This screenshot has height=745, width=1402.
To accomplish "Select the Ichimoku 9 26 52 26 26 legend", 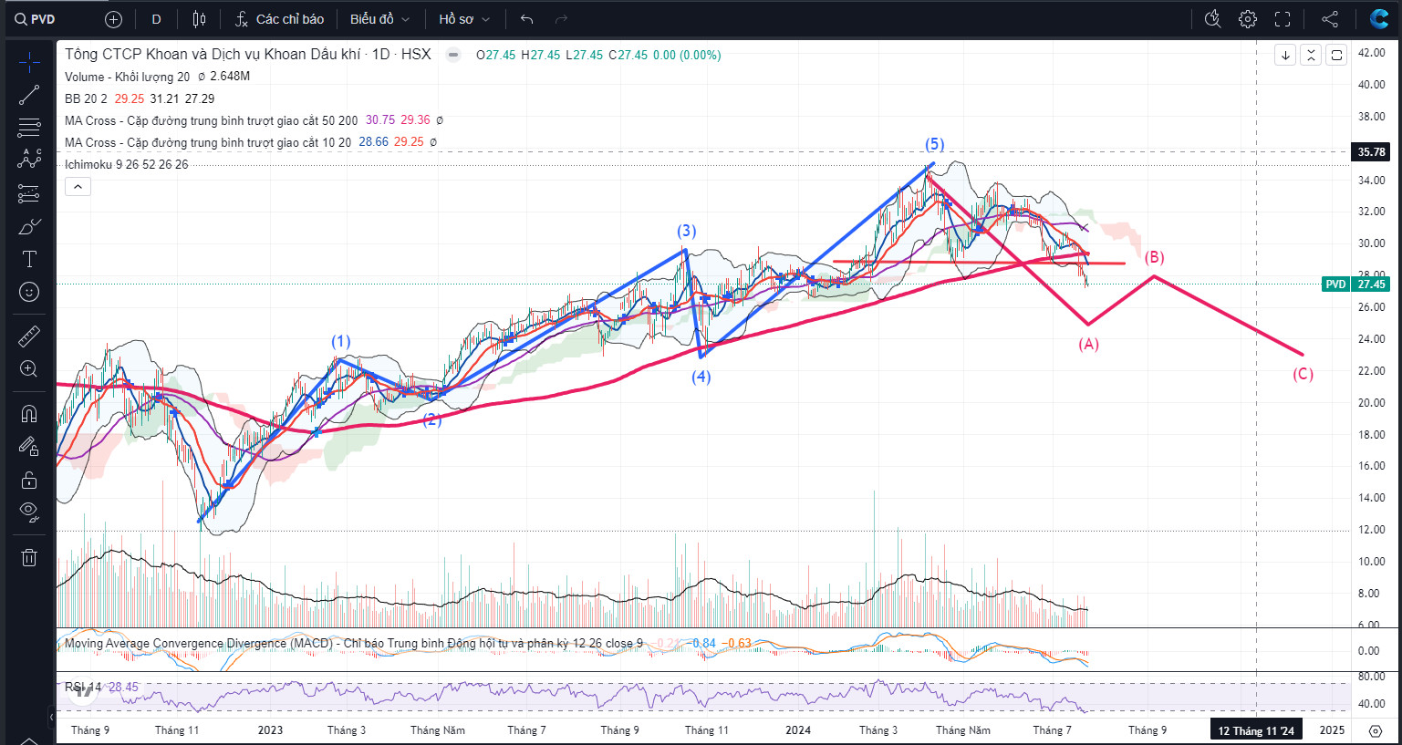I will (126, 164).
